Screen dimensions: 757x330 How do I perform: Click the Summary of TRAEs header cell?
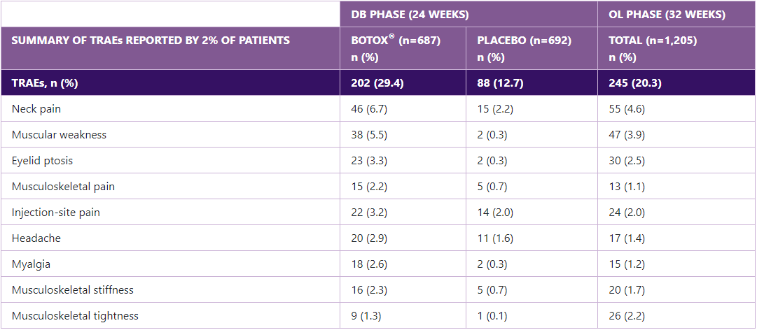click(x=150, y=41)
